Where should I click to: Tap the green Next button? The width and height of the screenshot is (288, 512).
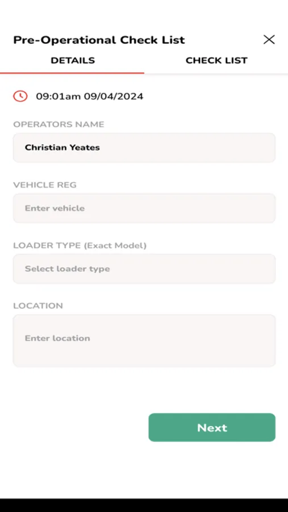tap(212, 427)
